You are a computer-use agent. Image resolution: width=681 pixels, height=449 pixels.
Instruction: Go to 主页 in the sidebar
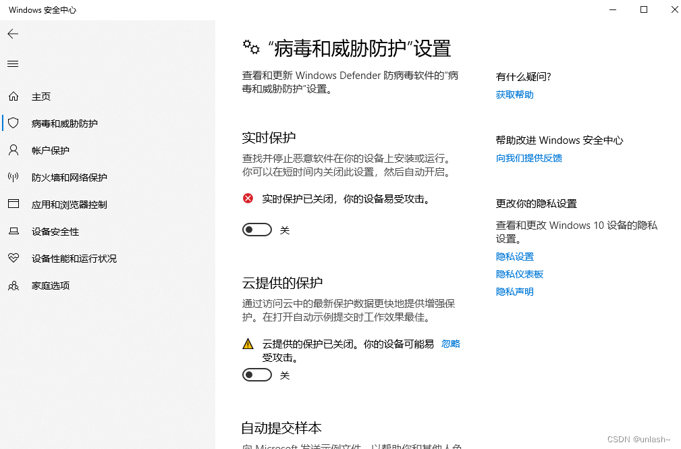tap(41, 97)
